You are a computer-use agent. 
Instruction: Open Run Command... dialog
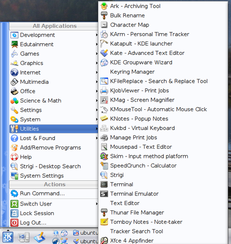click(x=54, y=193)
